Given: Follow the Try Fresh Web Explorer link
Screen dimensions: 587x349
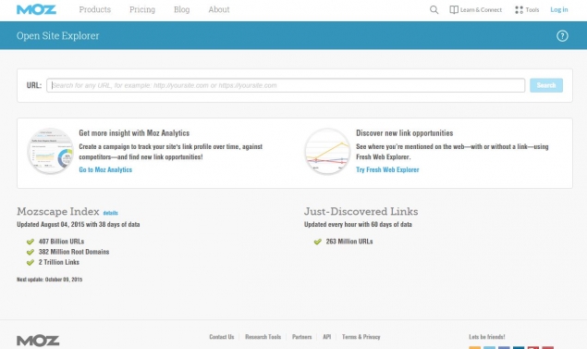Looking at the screenshot, I should (x=387, y=169).
